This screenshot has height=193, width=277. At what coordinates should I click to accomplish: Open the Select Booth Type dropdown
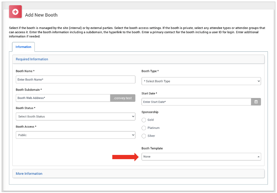tap(201, 81)
